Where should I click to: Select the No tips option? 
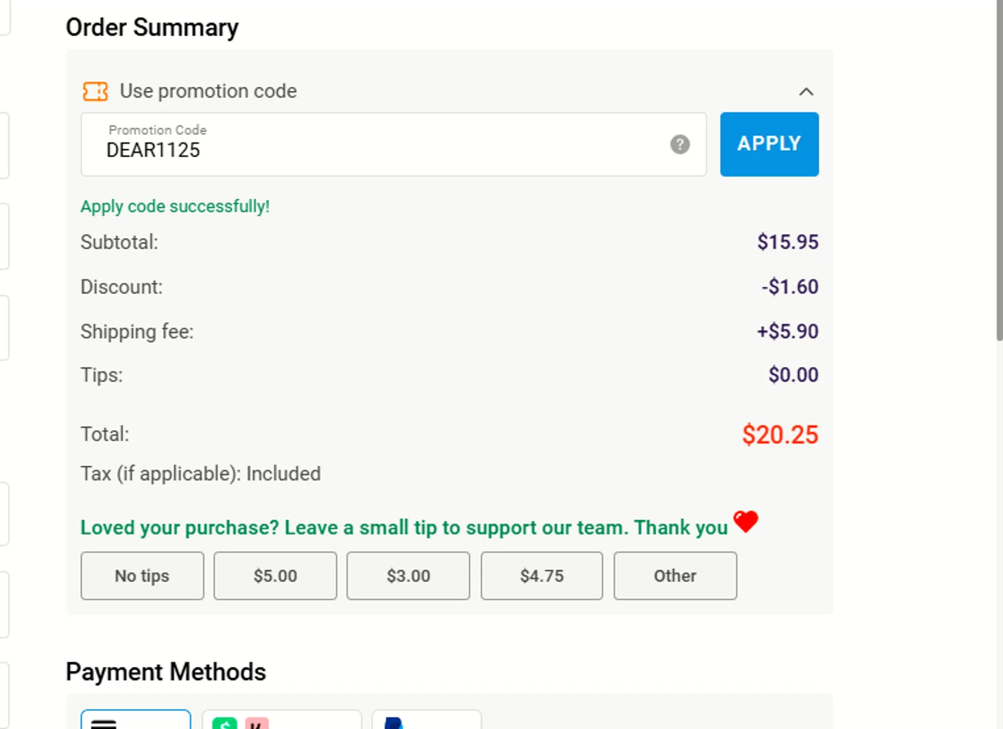pyautogui.click(x=142, y=575)
